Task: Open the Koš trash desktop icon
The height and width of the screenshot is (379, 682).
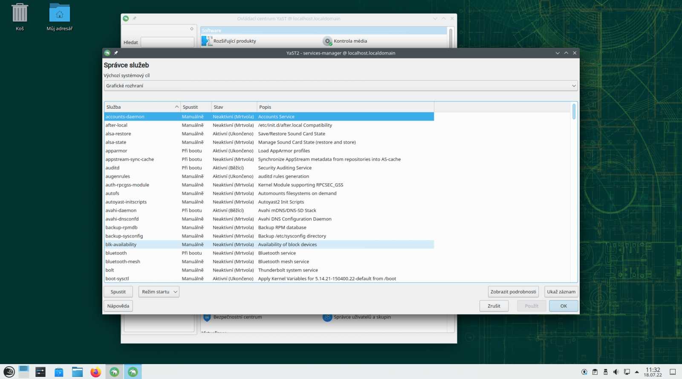Action: pos(20,17)
